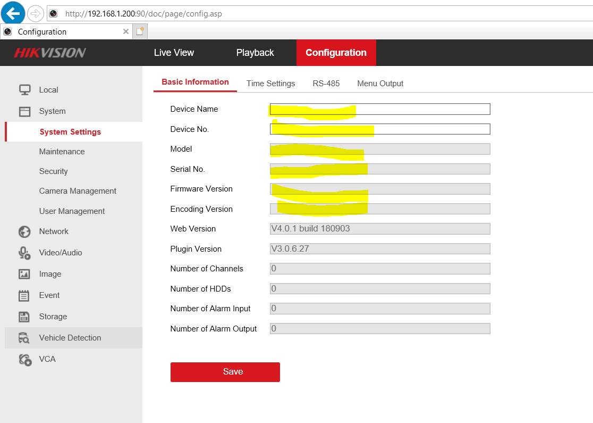Click the System window icon in sidebar
593x423 pixels.
tap(24, 111)
